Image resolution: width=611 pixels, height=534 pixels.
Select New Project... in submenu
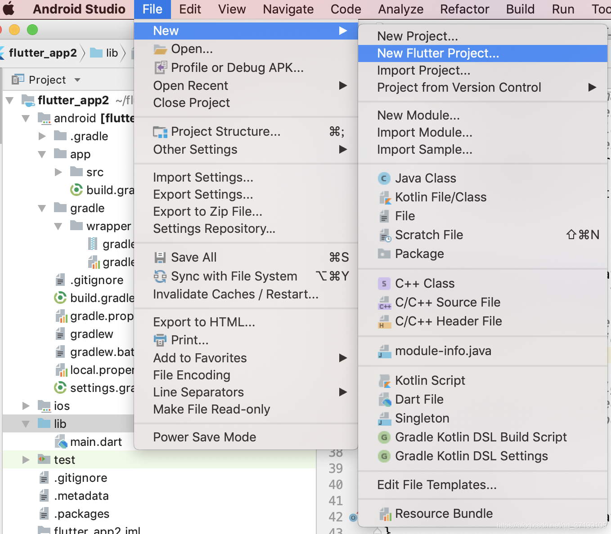click(483, 36)
